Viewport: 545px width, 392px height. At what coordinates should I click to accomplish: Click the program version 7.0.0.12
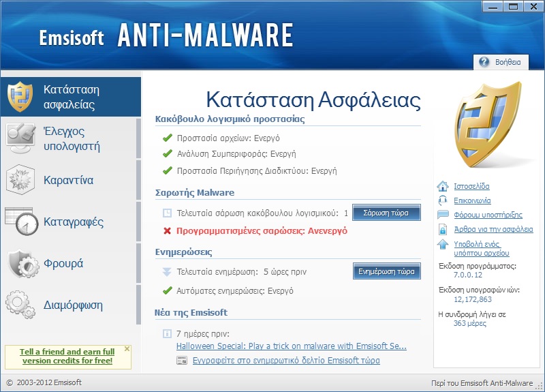[468, 275]
